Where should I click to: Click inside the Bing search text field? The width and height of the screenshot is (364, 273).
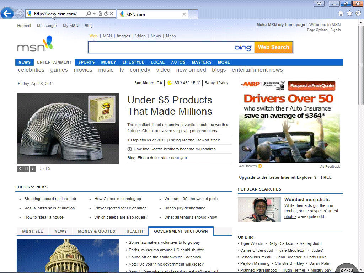(161, 47)
